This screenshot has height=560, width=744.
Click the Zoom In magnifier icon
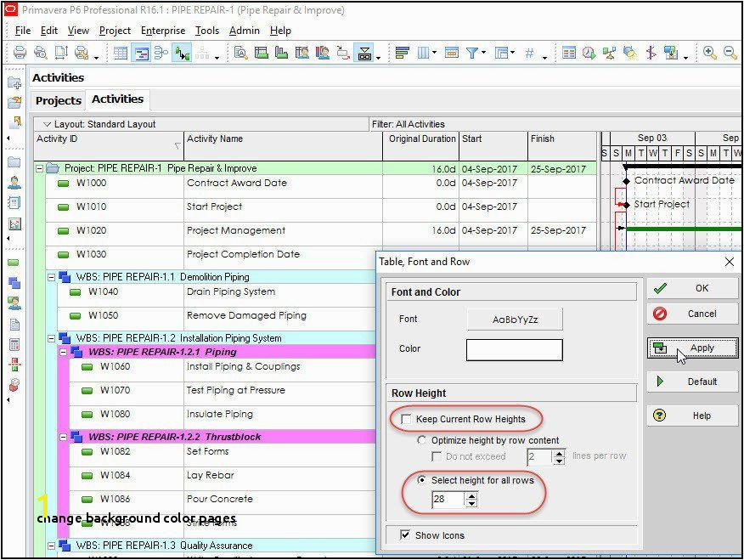[x=711, y=53]
